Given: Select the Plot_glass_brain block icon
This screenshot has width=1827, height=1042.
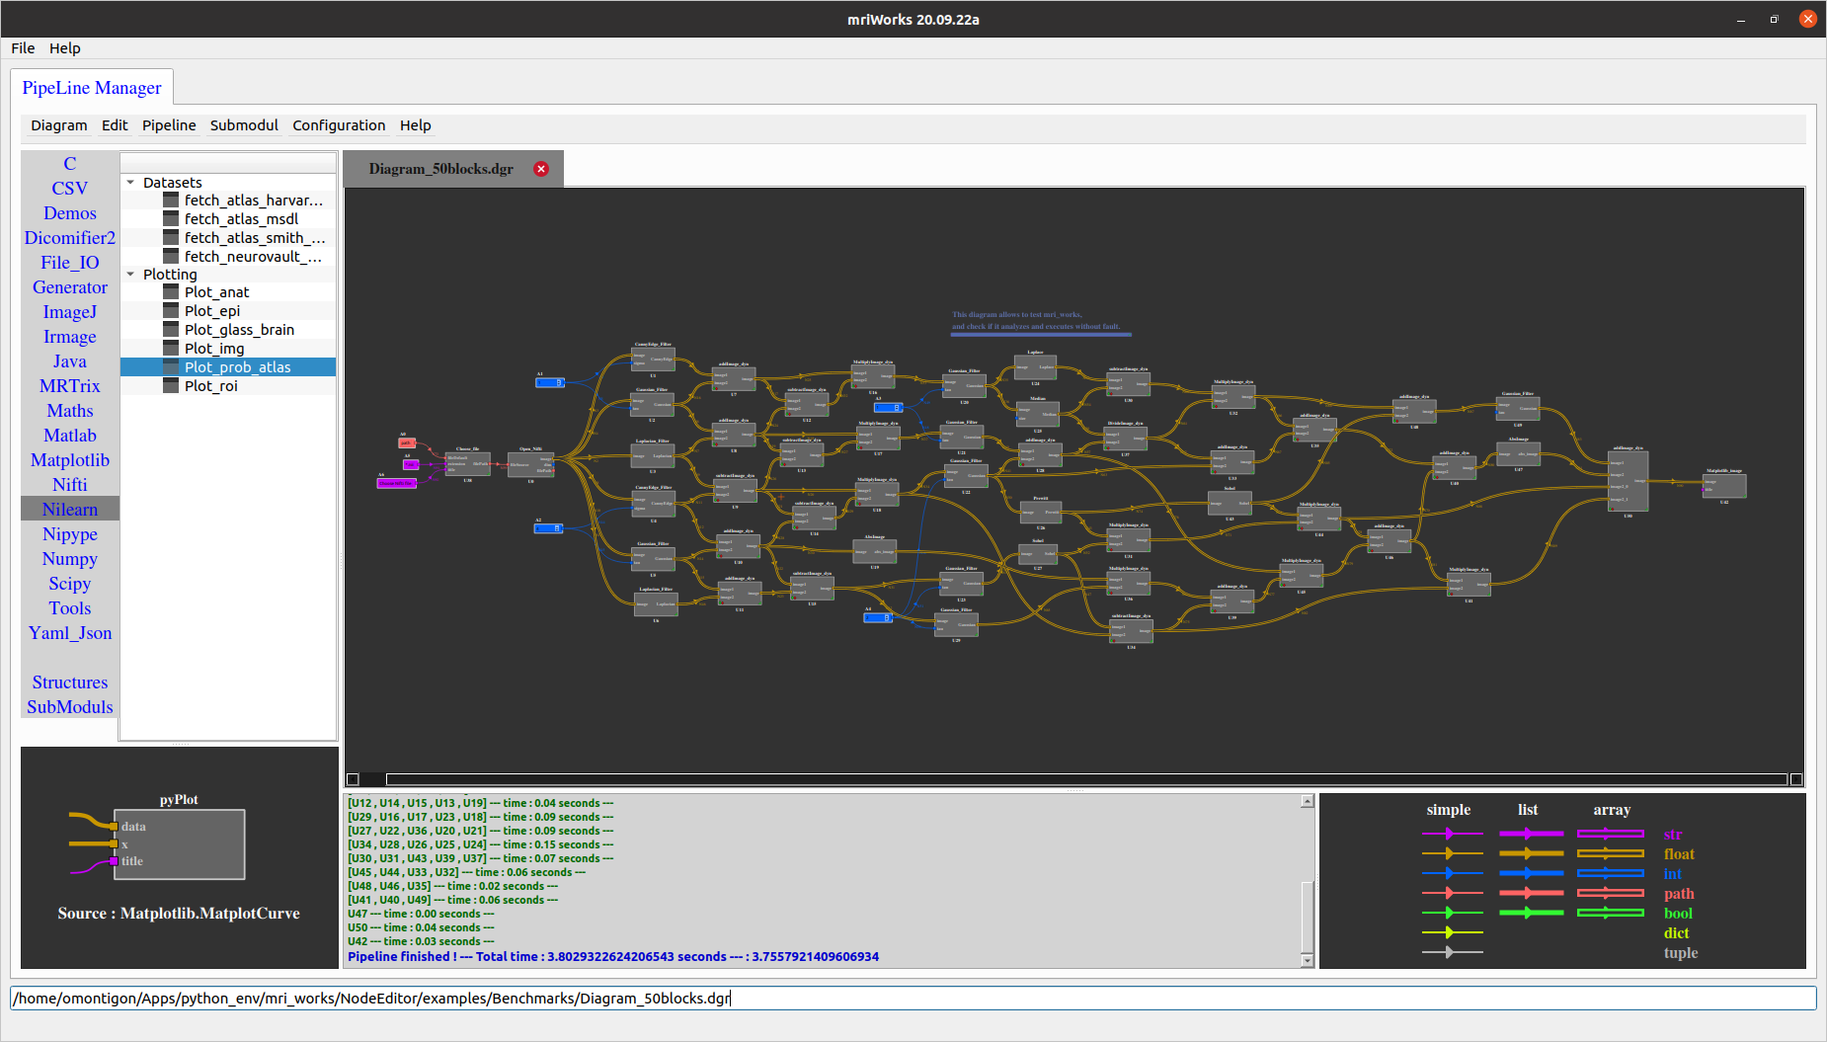Looking at the screenshot, I should pos(171,329).
